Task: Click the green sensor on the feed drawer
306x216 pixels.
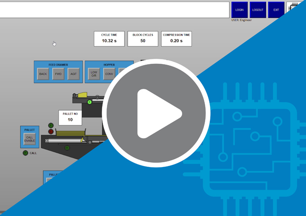Action: click(x=90, y=102)
